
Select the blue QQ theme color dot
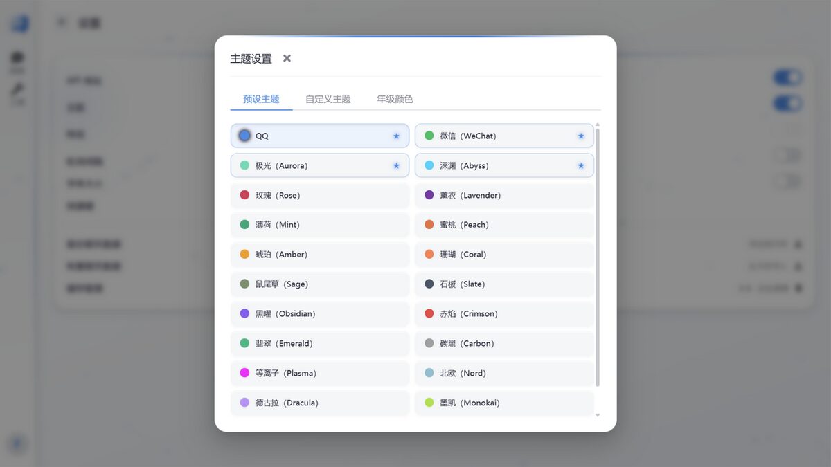pyautogui.click(x=244, y=136)
